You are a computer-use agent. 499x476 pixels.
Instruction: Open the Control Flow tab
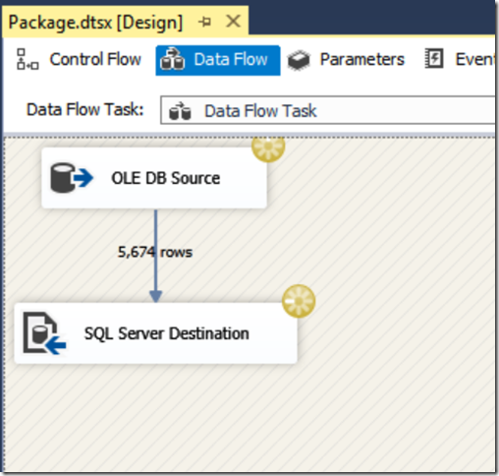tap(79, 60)
